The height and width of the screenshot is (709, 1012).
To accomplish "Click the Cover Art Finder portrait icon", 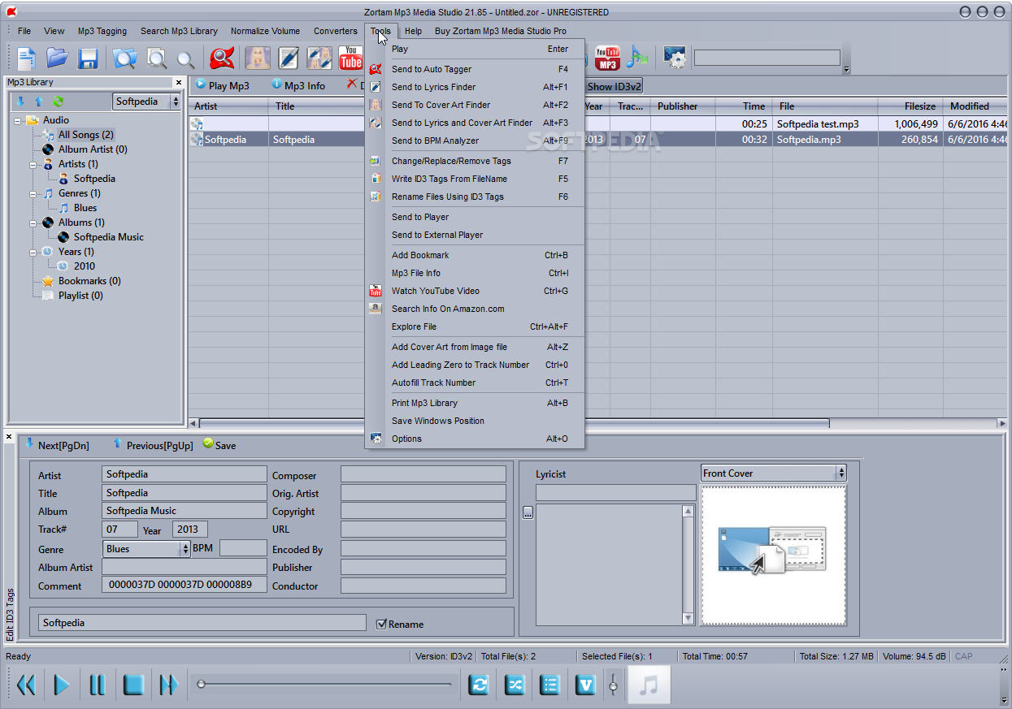I will (x=258, y=58).
